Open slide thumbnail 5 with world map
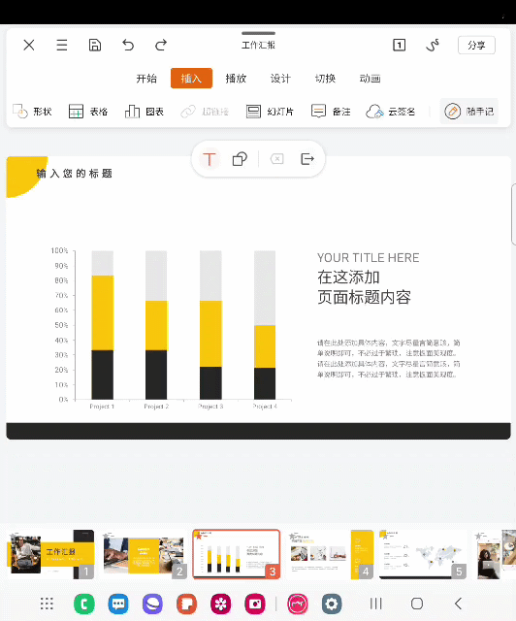The image size is (516, 621). (423, 554)
